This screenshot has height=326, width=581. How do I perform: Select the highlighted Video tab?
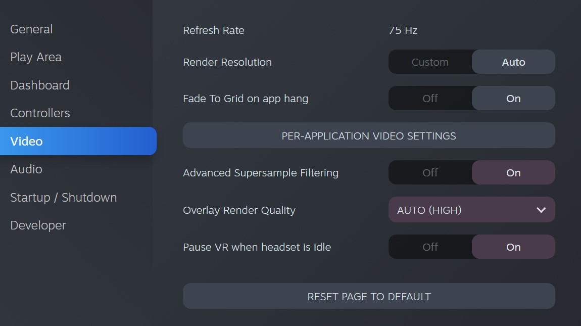pos(78,141)
